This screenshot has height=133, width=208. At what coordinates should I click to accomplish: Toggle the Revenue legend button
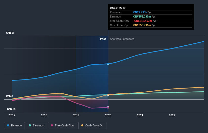(14, 126)
